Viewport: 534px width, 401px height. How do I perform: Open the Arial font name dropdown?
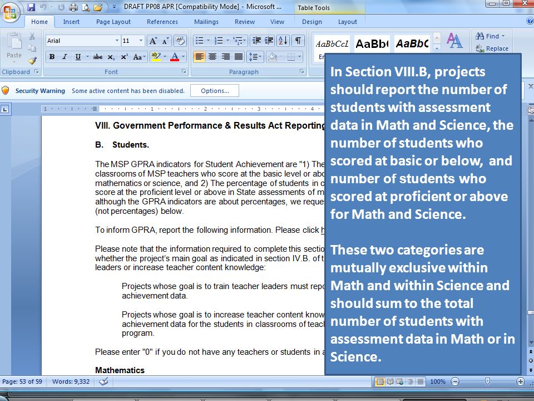click(x=117, y=41)
